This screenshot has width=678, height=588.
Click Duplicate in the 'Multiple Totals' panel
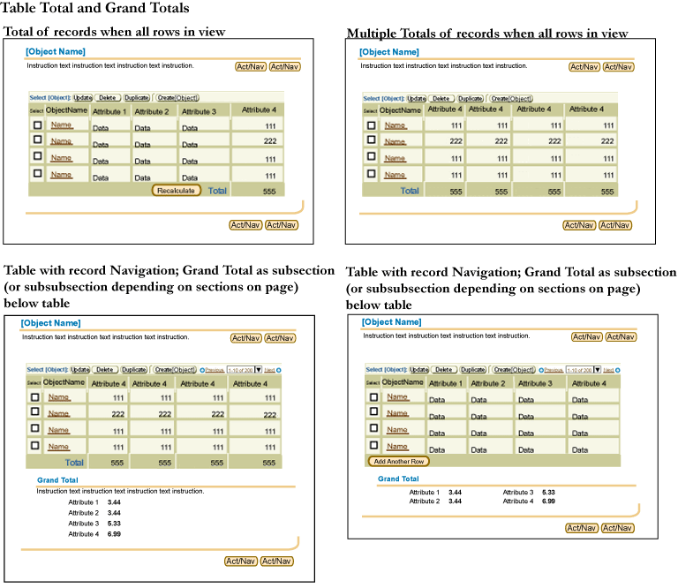[471, 99]
